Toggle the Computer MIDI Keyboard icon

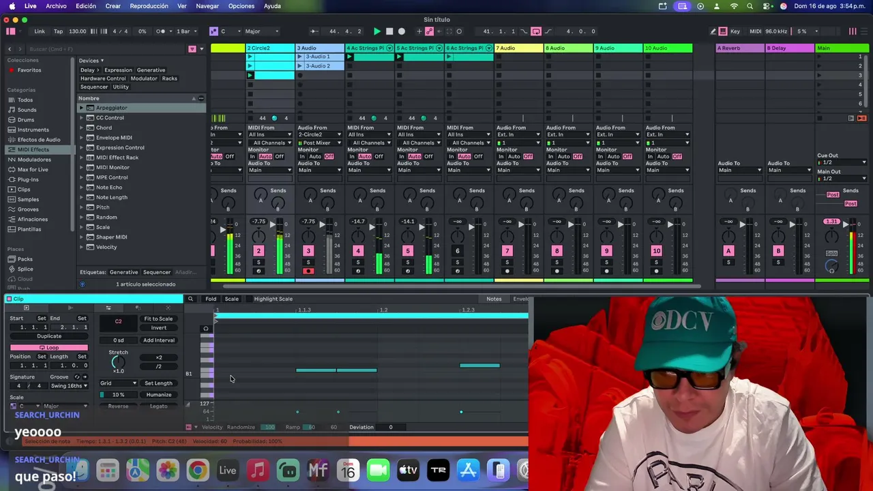[723, 31]
